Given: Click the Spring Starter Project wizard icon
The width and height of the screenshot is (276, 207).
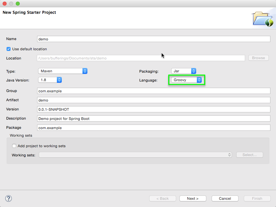Looking at the screenshot, I should coord(262,19).
